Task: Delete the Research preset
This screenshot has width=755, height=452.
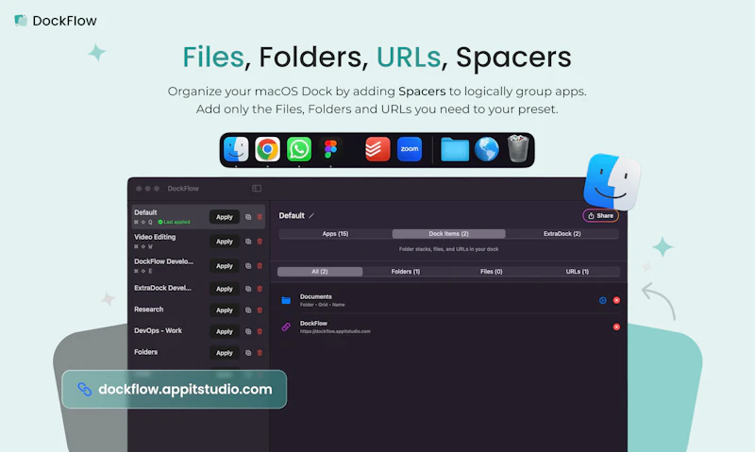Action: tap(260, 310)
